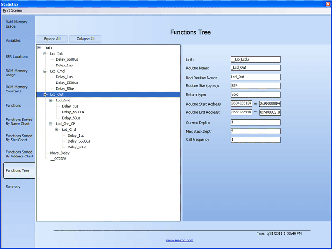
Task: Select Delay_1us under Lcd_Chr_CP's Lcd_Cmd
Action: (76, 136)
